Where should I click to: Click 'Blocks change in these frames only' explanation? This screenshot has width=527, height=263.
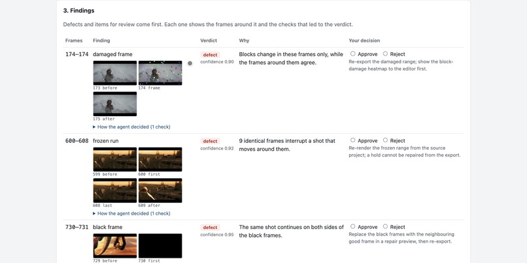291,58
